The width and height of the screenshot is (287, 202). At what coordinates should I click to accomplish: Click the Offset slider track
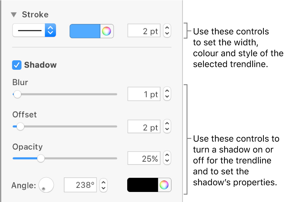pyautogui.click(x=69, y=127)
